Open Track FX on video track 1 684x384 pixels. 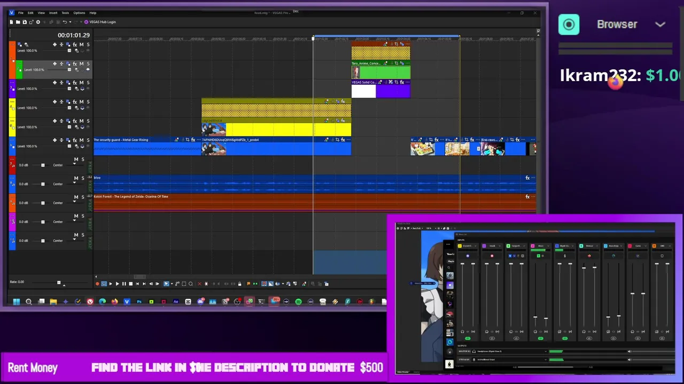click(75, 45)
